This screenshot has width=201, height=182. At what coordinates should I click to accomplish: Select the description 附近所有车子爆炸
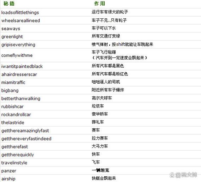click(108, 90)
